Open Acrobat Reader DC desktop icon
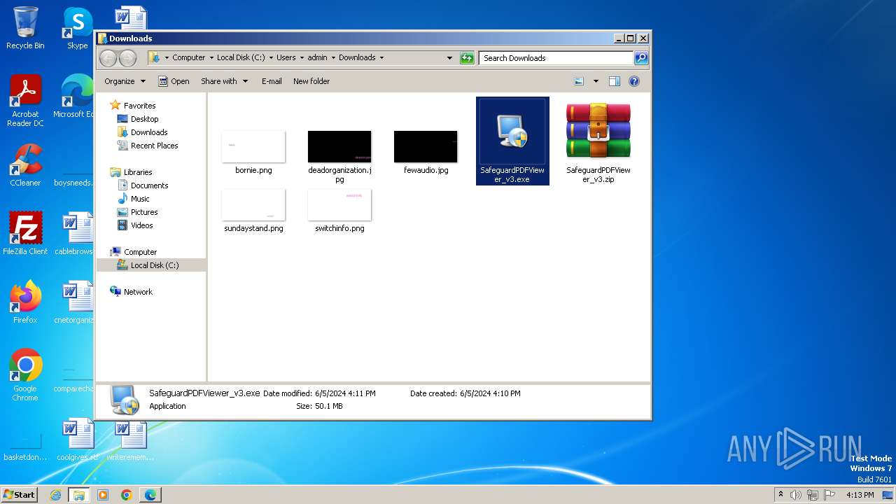Screen dimensions: 896x504 [x=25, y=100]
